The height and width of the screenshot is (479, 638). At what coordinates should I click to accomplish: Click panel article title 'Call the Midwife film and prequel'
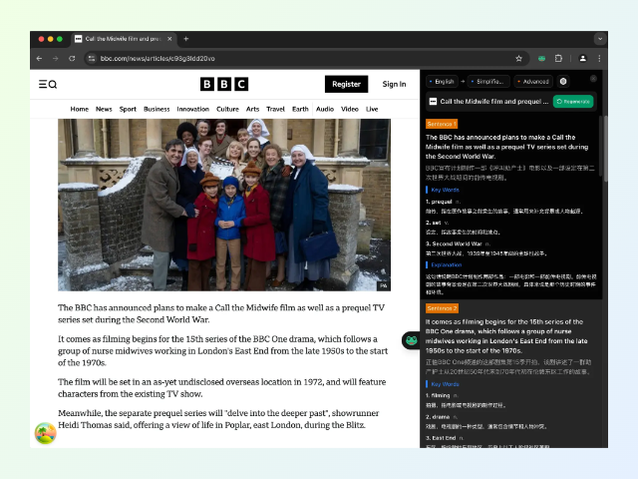click(x=494, y=102)
